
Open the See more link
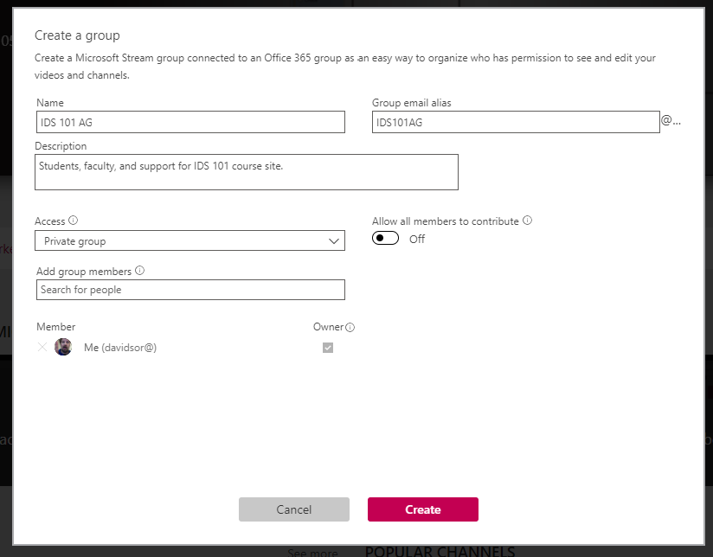point(312,552)
